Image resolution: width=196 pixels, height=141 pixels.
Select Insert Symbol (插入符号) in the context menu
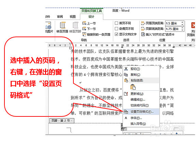coord(141,124)
